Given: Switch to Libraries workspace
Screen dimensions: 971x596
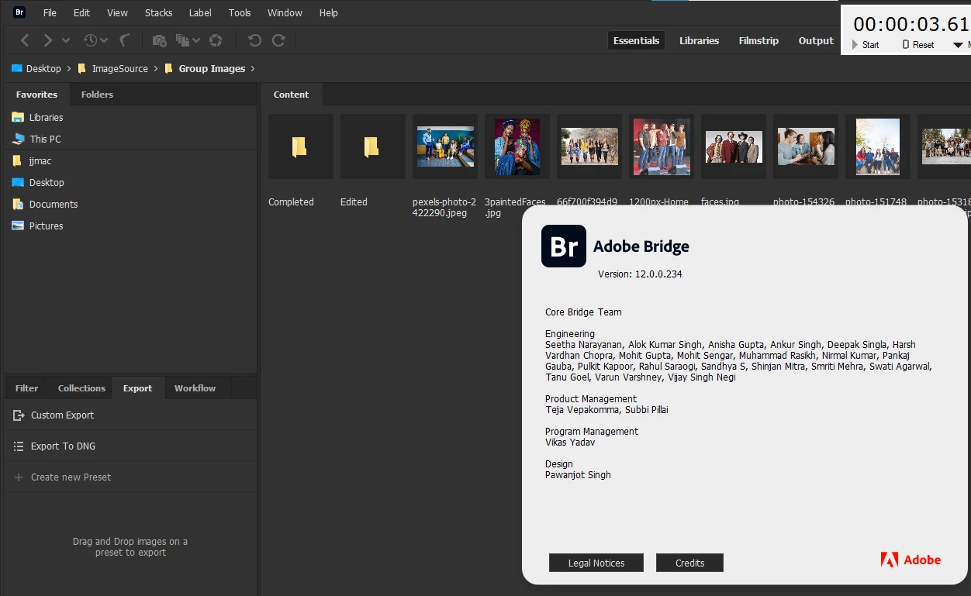Looking at the screenshot, I should tap(699, 40).
